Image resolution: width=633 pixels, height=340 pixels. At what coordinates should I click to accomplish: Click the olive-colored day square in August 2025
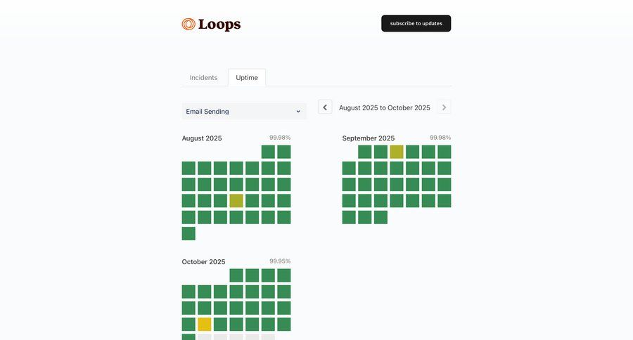236,201
